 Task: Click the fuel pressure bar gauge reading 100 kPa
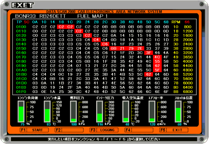coord(73,112)
